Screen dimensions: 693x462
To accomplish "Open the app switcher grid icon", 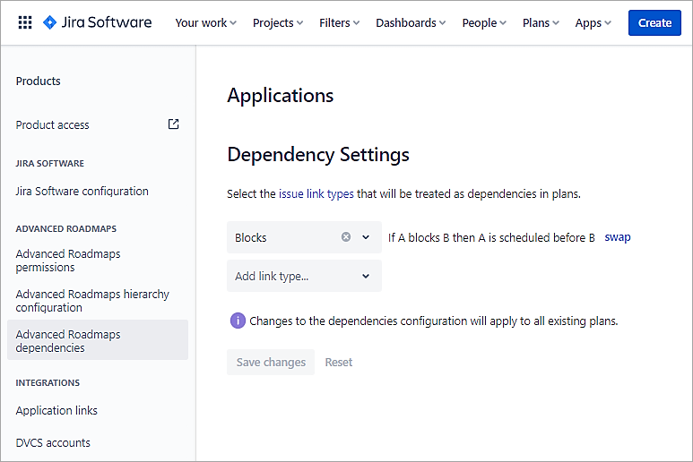I will tap(25, 22).
